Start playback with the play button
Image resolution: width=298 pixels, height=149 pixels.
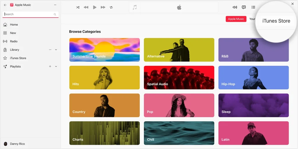(x=95, y=7)
